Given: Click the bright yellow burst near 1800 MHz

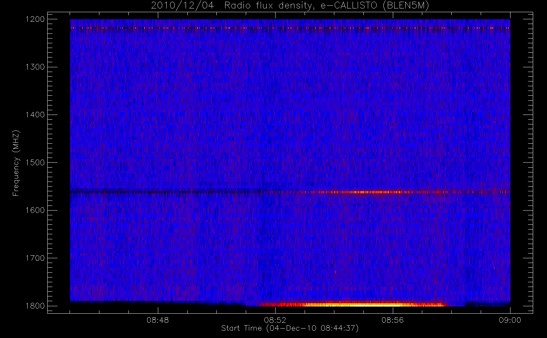Looking at the screenshot, I should tap(352, 304).
